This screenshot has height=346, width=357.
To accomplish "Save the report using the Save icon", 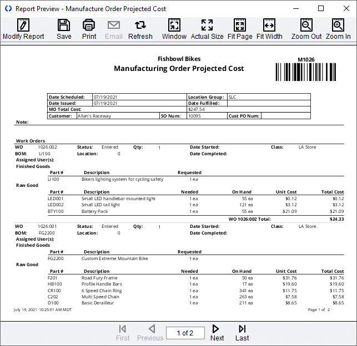I will [x=64, y=29].
